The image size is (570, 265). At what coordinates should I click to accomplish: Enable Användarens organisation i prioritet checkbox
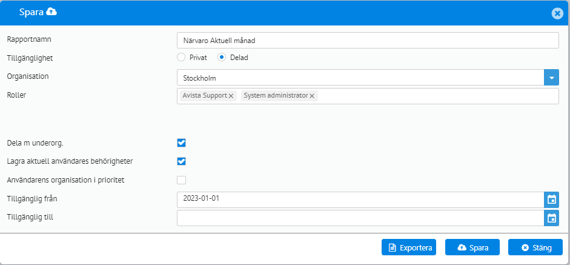[x=181, y=180]
